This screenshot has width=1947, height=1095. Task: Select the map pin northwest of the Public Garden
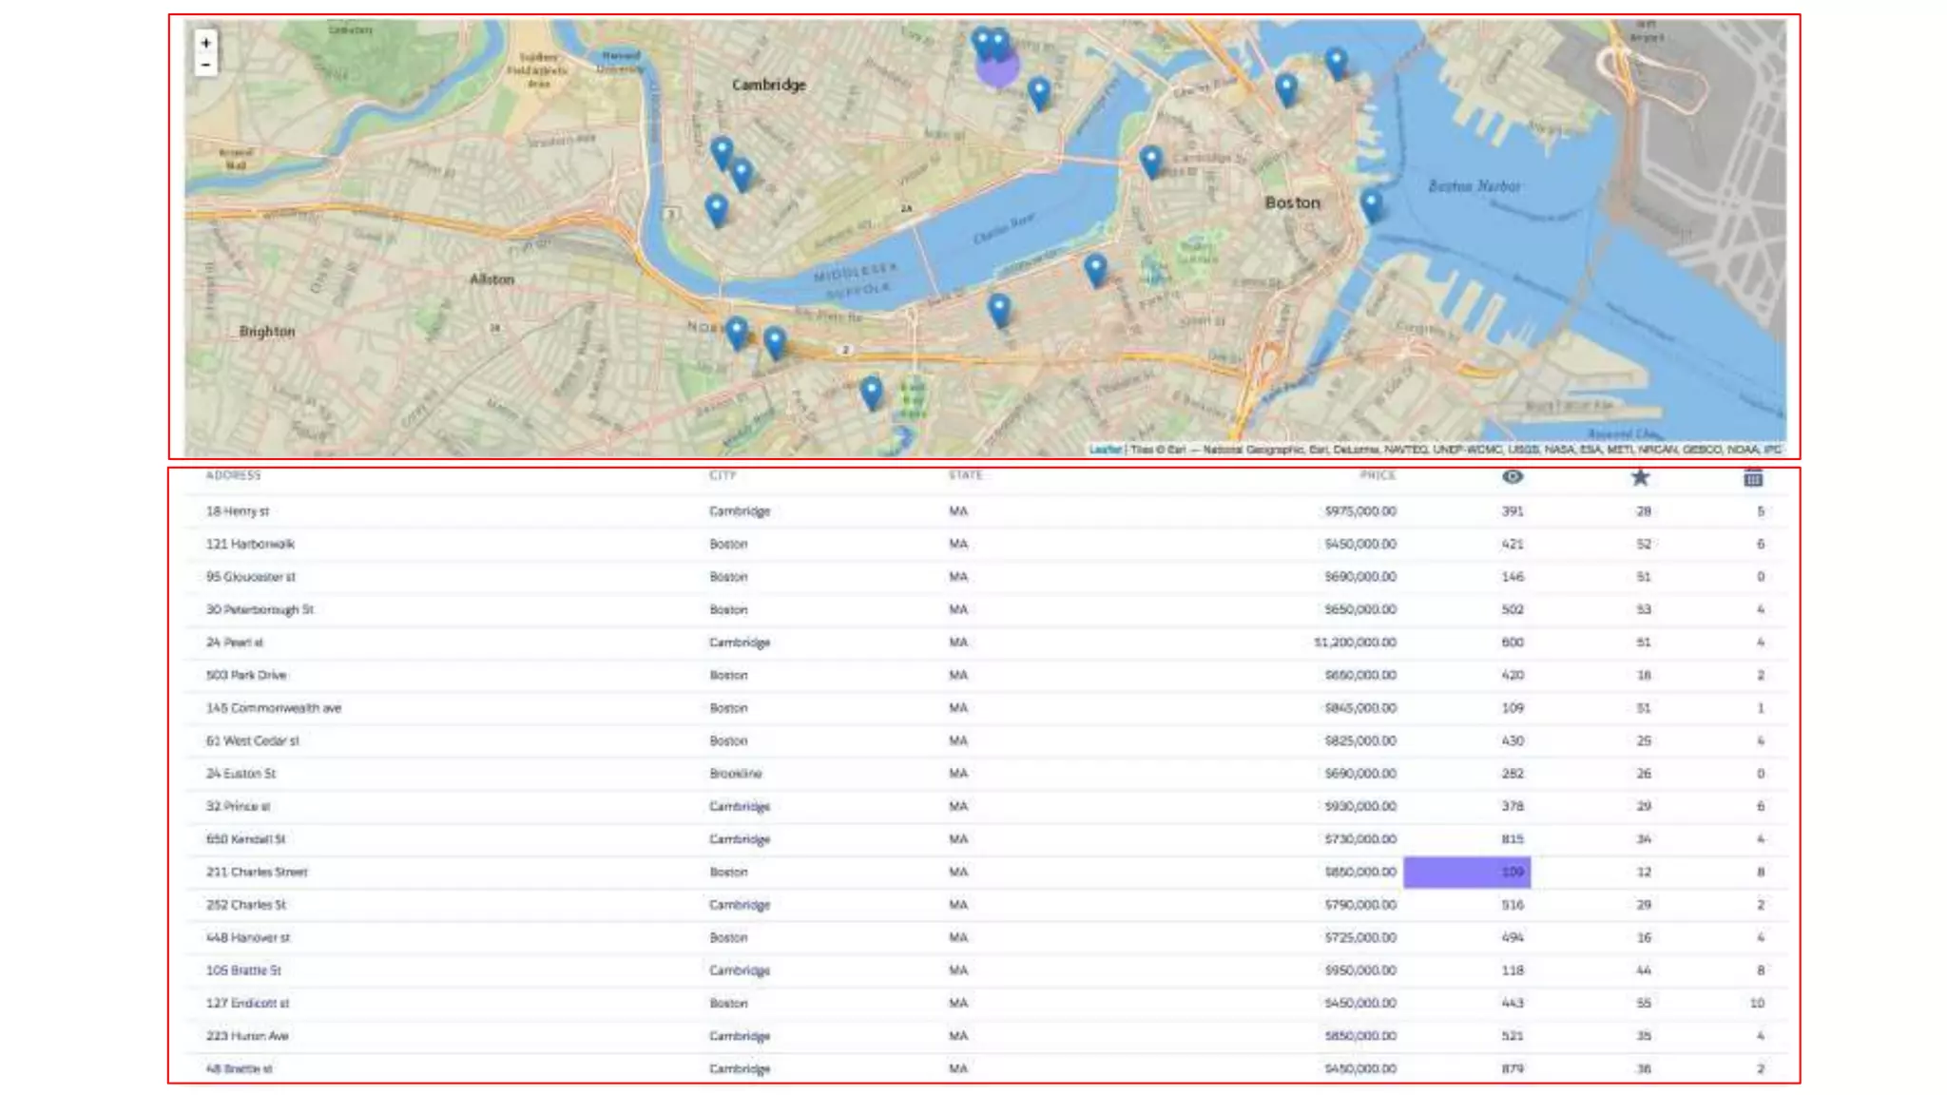pos(1095,269)
